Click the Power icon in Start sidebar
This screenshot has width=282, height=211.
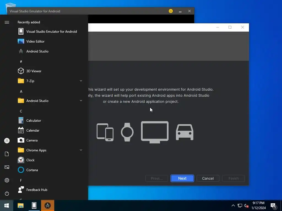pyautogui.click(x=7, y=193)
